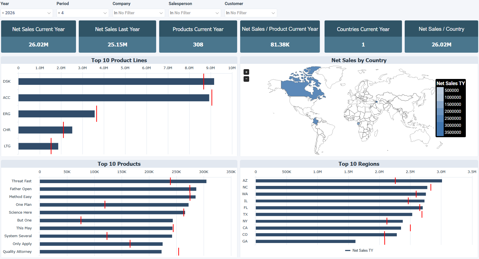Select the One Plan product bar
The image size is (479, 259).
[114, 205]
